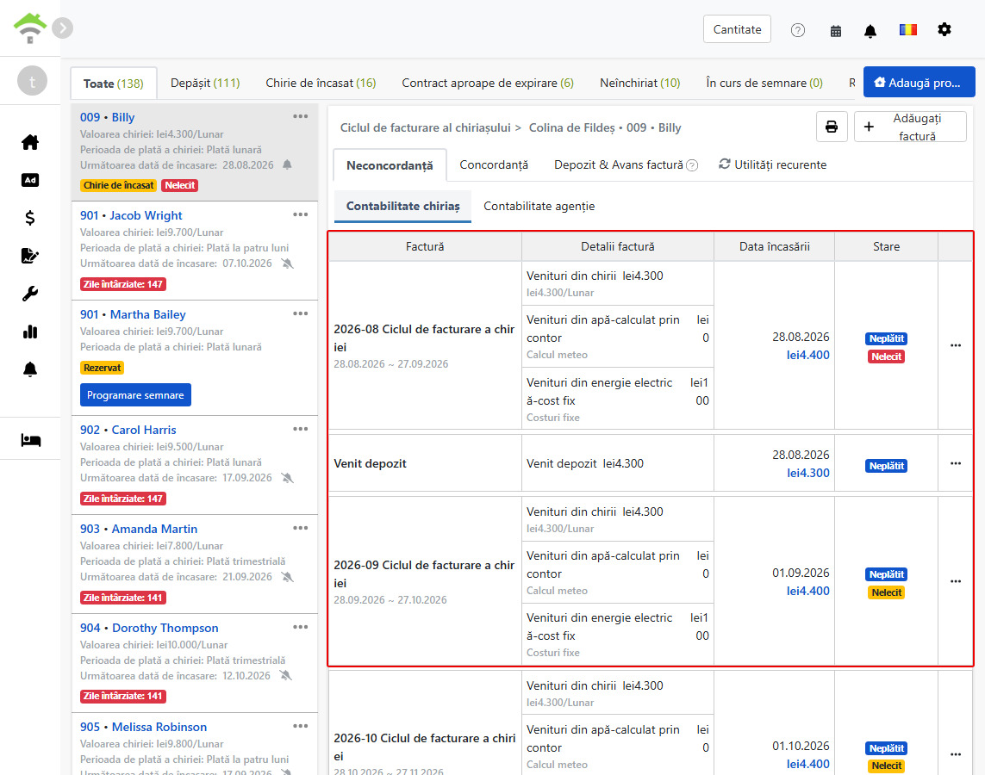Open the dollar finance sidebar icon
Viewport: 985px width, 775px height.
click(30, 218)
